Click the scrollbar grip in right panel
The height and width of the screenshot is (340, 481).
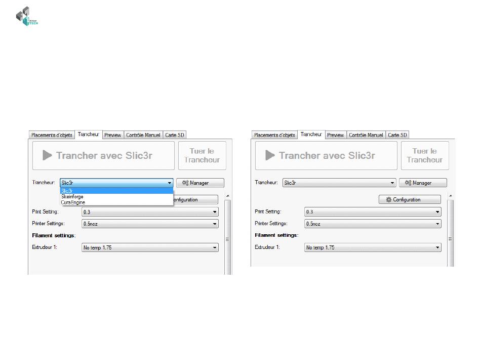450,239
